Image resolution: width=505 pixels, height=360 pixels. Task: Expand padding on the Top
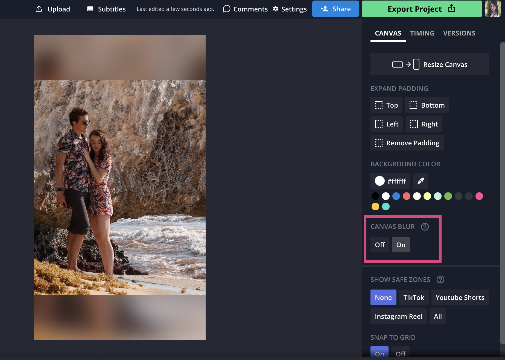pyautogui.click(x=386, y=105)
